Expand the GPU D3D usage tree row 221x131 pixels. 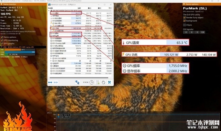(51, 58)
